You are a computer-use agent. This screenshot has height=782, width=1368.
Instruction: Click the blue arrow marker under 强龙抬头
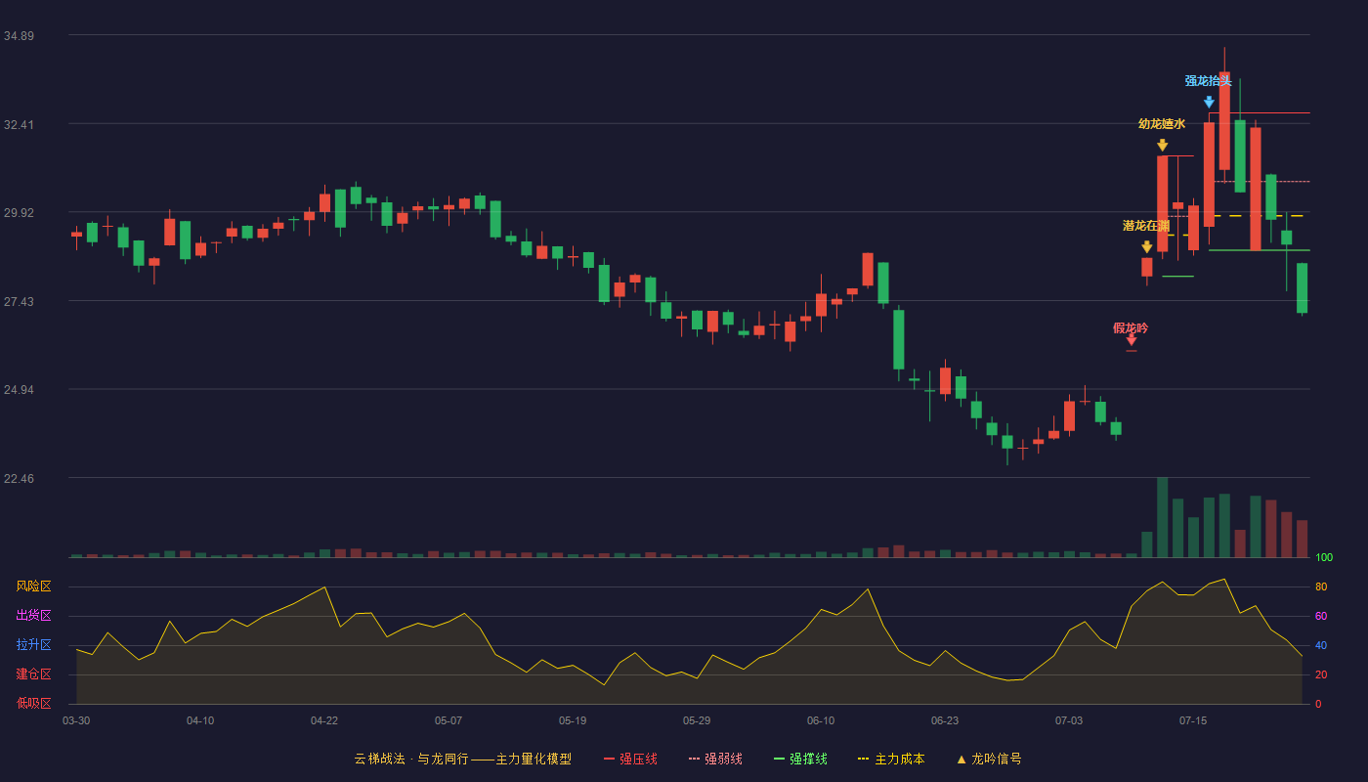click(1209, 102)
